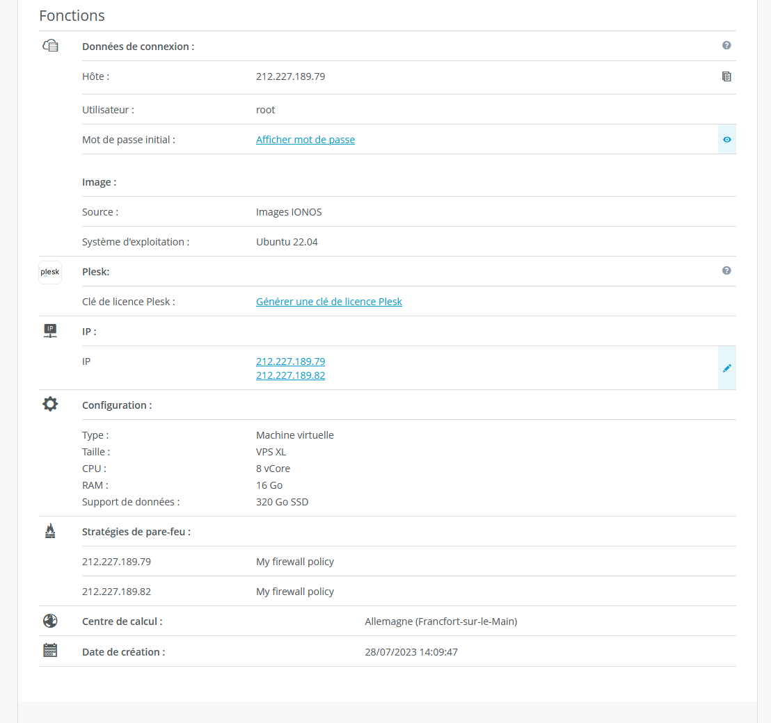The width and height of the screenshot is (771, 723).
Task: Click the calendar icon beside Date de création
Action: coord(50,650)
